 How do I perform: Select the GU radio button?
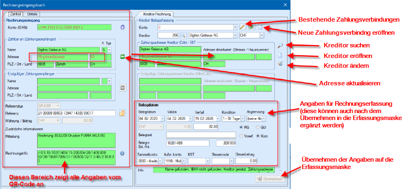258,127
